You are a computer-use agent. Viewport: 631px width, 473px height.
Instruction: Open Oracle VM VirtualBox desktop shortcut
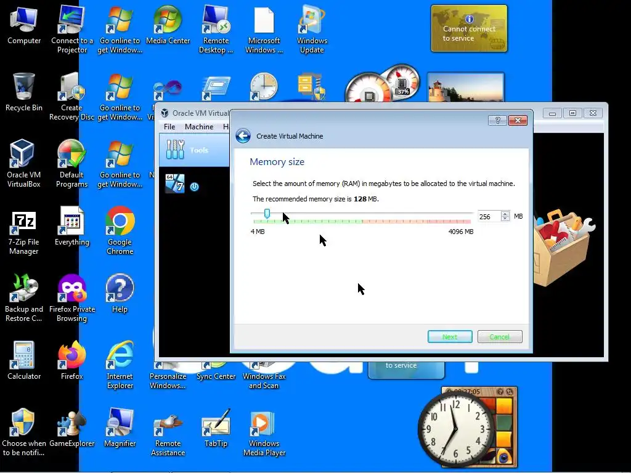coord(24,163)
